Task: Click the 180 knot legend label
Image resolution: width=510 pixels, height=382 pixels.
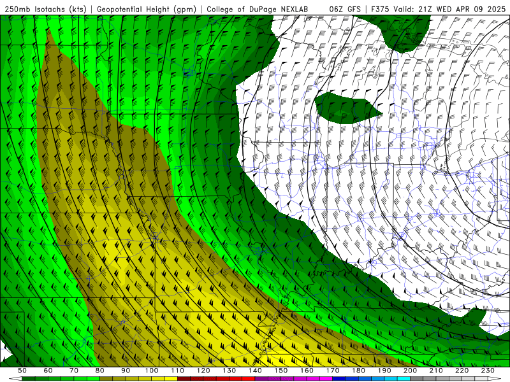Action: pos(358,371)
